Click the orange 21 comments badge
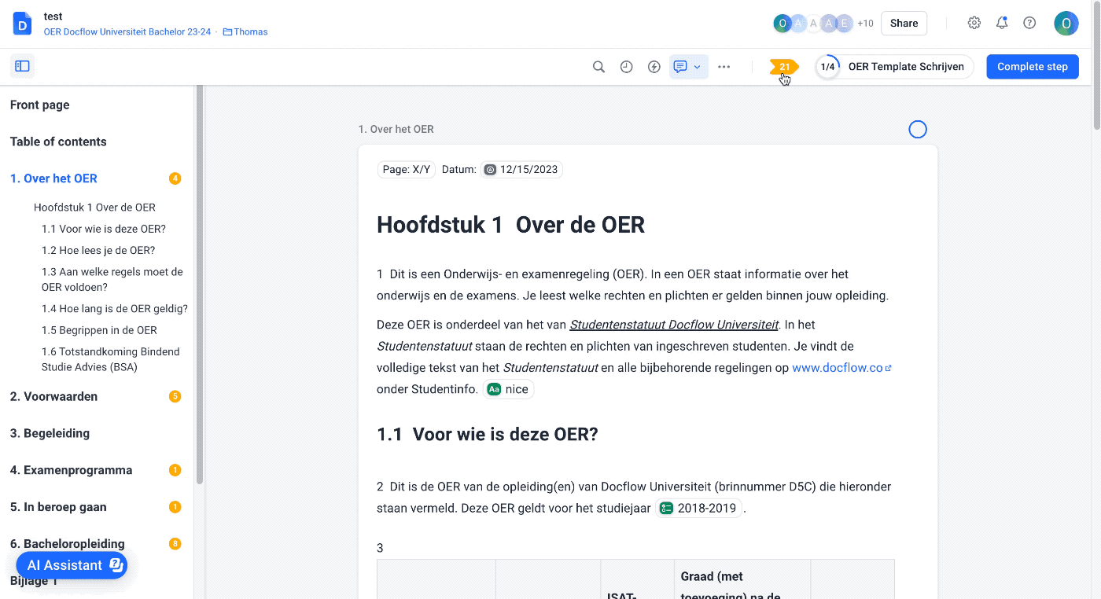1101x599 pixels. tap(784, 67)
